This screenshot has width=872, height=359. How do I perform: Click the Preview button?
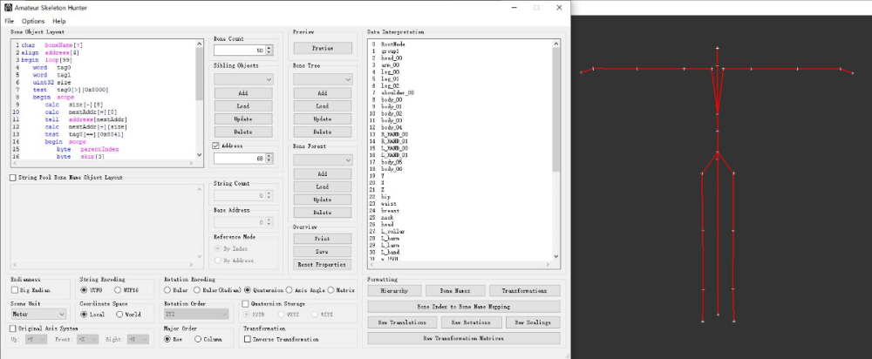323,48
